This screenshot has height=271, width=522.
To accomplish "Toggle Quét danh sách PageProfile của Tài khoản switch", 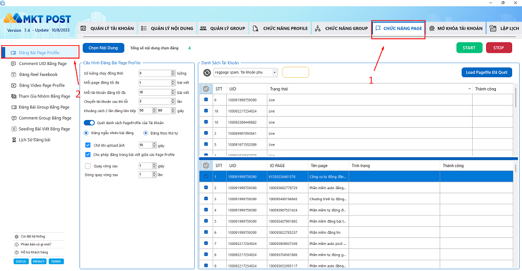I will [x=89, y=122].
